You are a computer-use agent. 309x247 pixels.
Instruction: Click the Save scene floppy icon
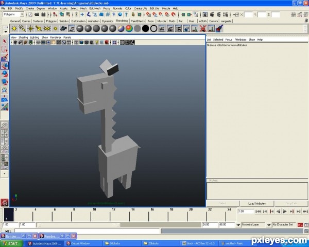point(44,14)
